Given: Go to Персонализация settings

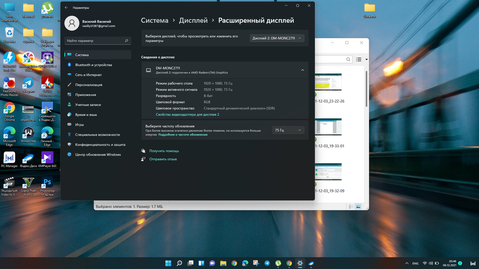Looking at the screenshot, I should pos(89,85).
